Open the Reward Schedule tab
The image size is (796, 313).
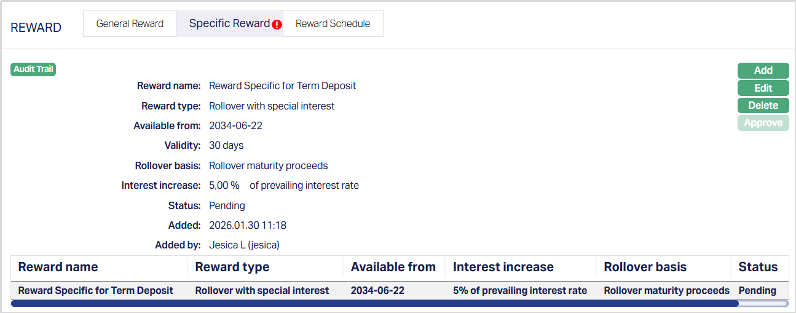(x=333, y=24)
